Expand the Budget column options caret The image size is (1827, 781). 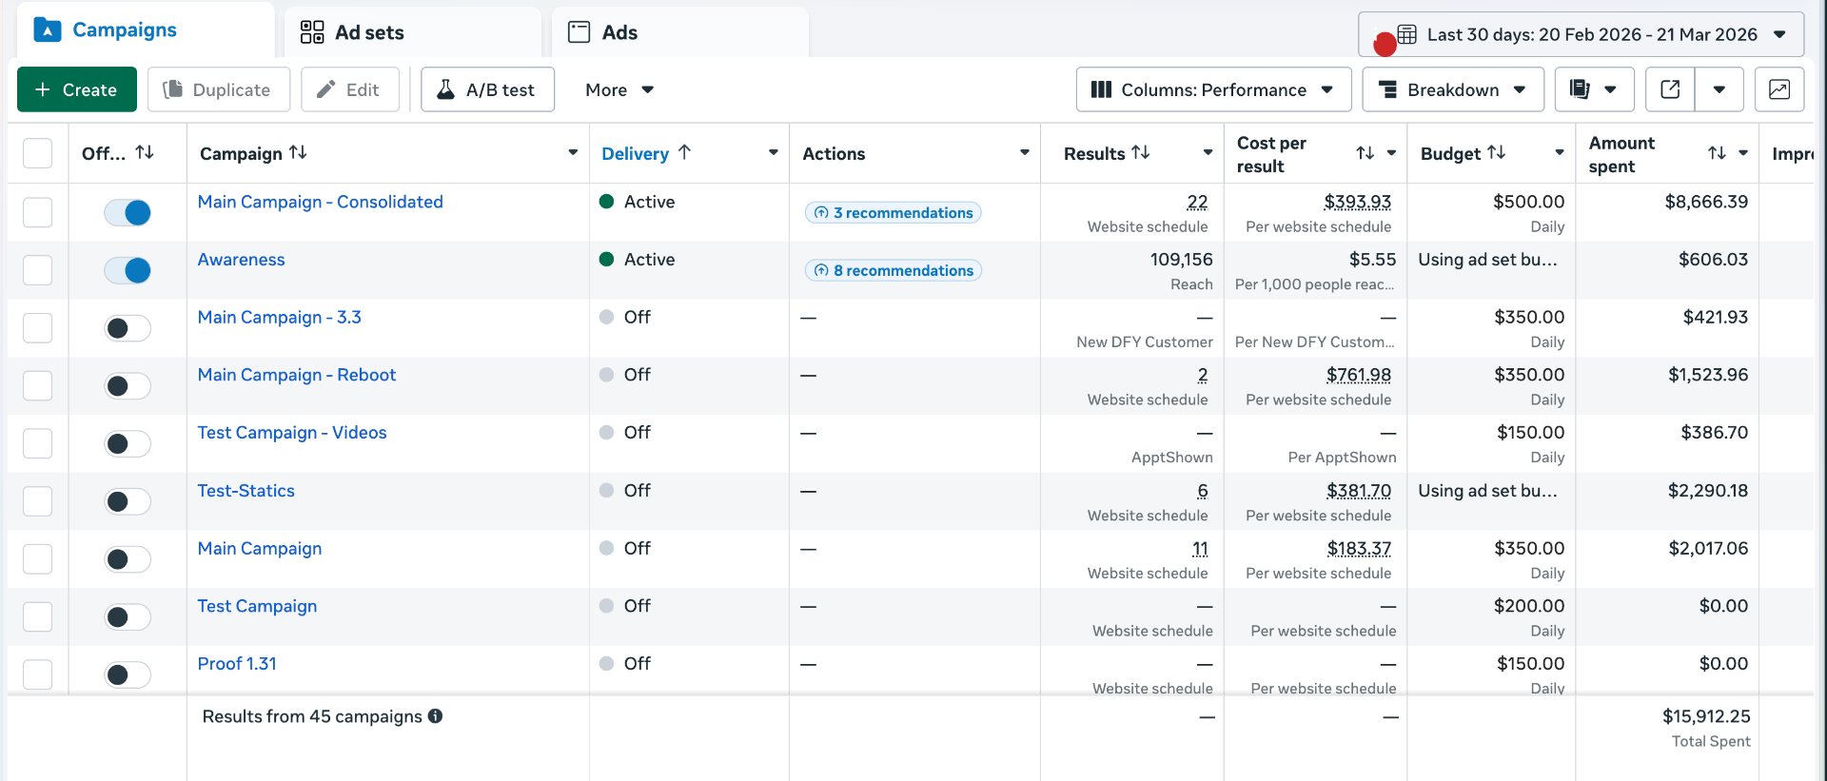[1560, 152]
